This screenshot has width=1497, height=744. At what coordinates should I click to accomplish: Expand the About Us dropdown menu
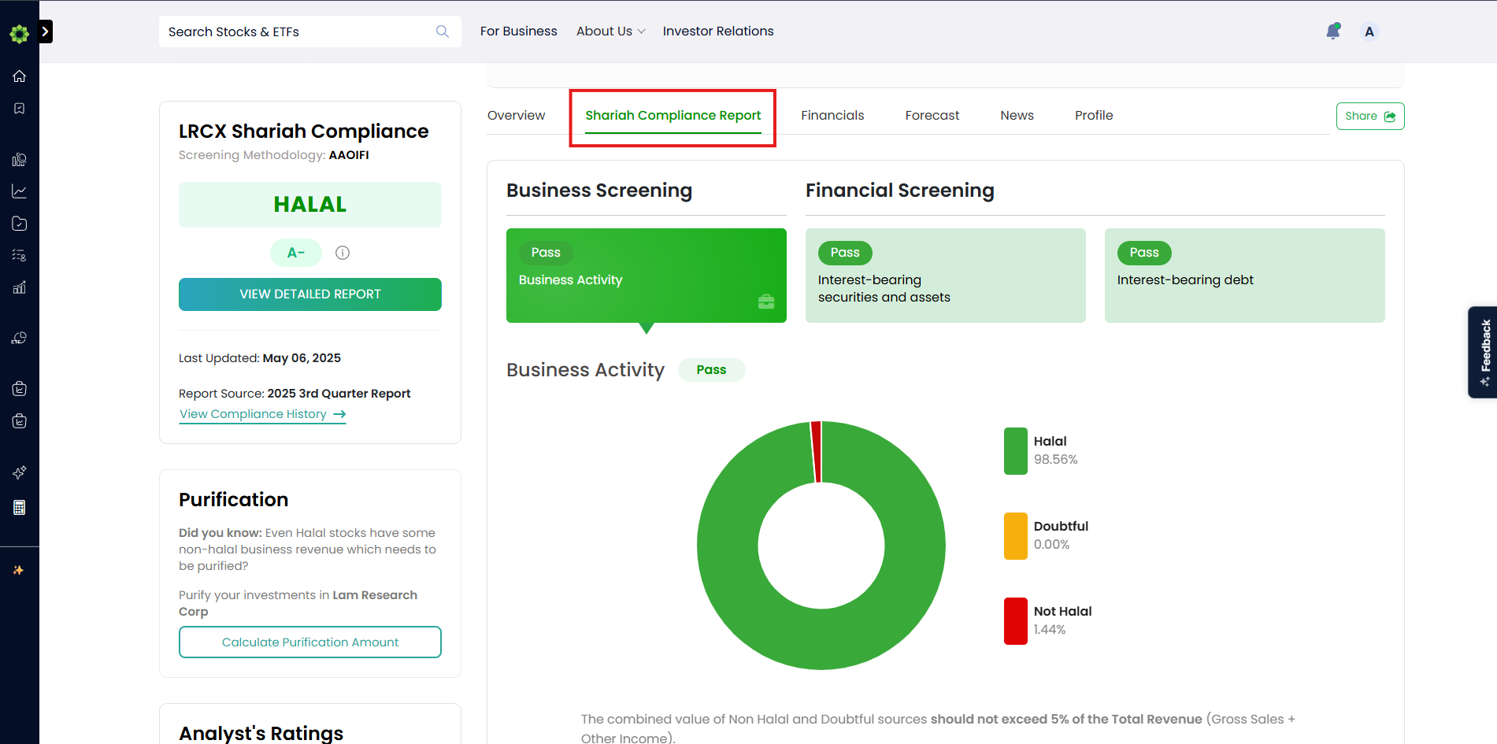coord(611,31)
